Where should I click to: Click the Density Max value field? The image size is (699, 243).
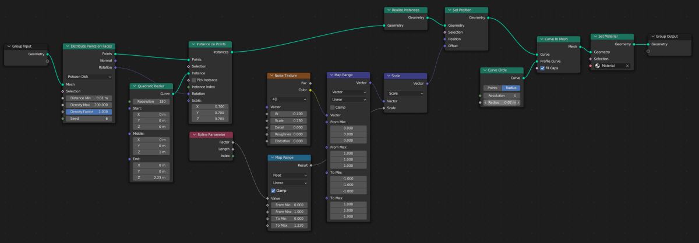tap(89, 105)
